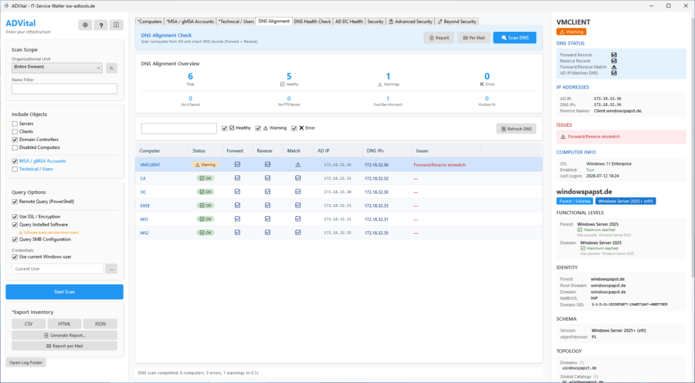
Task: Switch to *MSA / gMSA Accounts tab
Action: click(190, 21)
